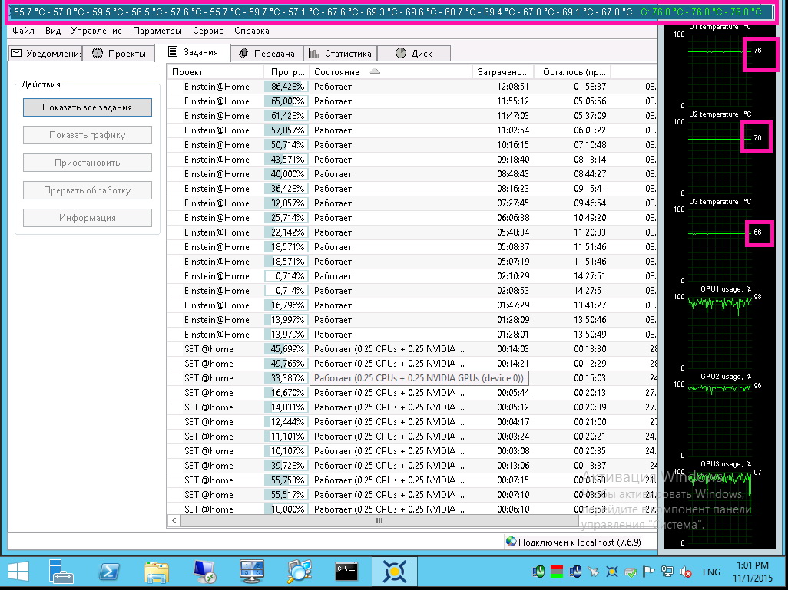Open the Параметры menu

click(157, 31)
